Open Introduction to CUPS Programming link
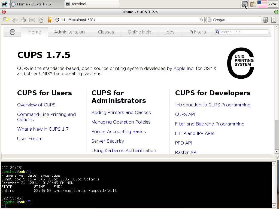This screenshot has width=279, height=209. [x=213, y=105]
